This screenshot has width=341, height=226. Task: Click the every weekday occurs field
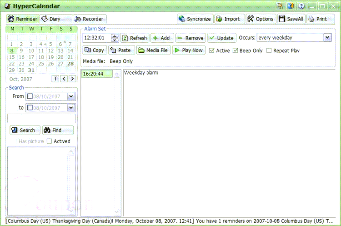[x=291, y=38]
